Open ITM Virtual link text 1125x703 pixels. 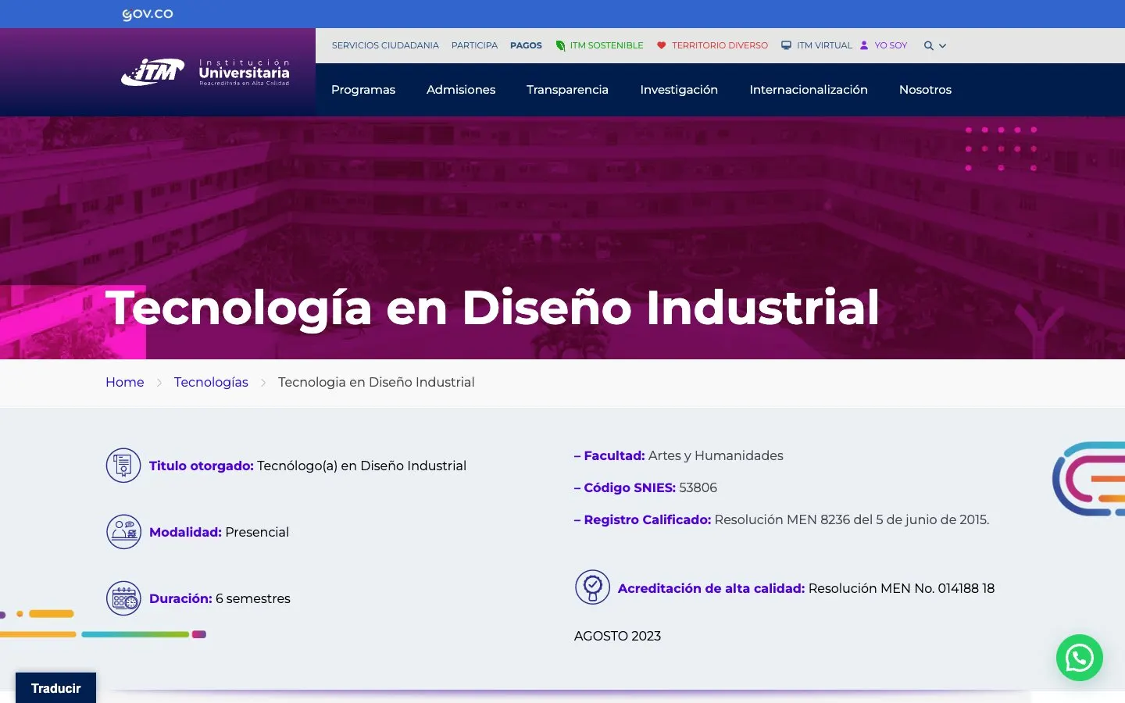click(824, 45)
